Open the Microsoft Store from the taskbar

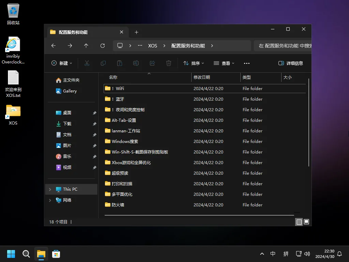tap(56, 254)
